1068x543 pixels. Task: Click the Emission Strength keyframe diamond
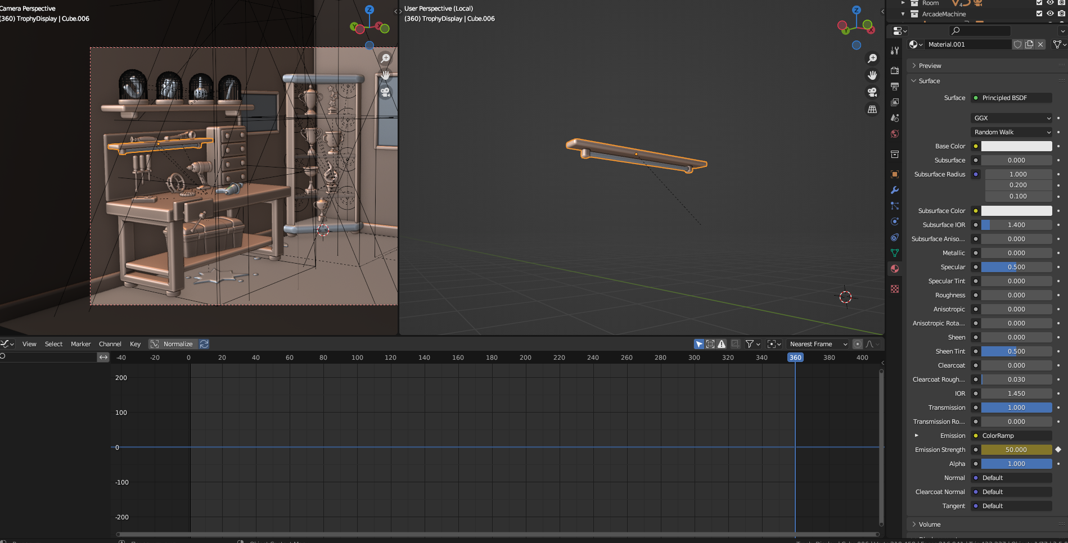pyautogui.click(x=1058, y=450)
